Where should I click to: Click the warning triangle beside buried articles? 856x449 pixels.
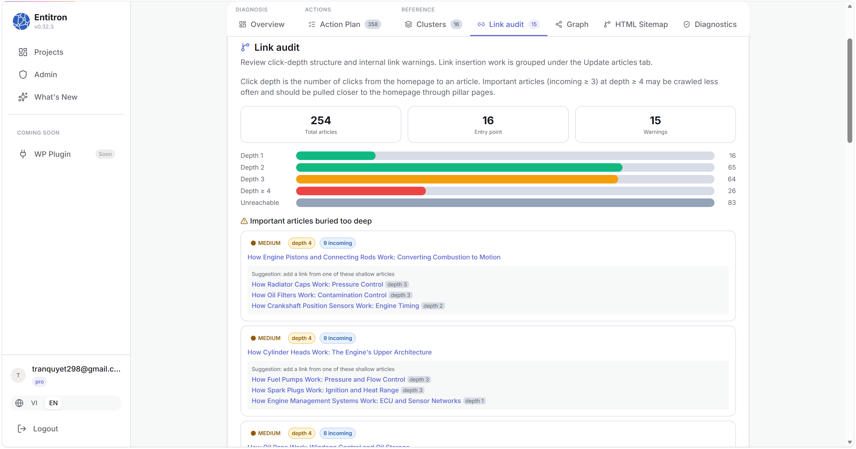(x=244, y=221)
